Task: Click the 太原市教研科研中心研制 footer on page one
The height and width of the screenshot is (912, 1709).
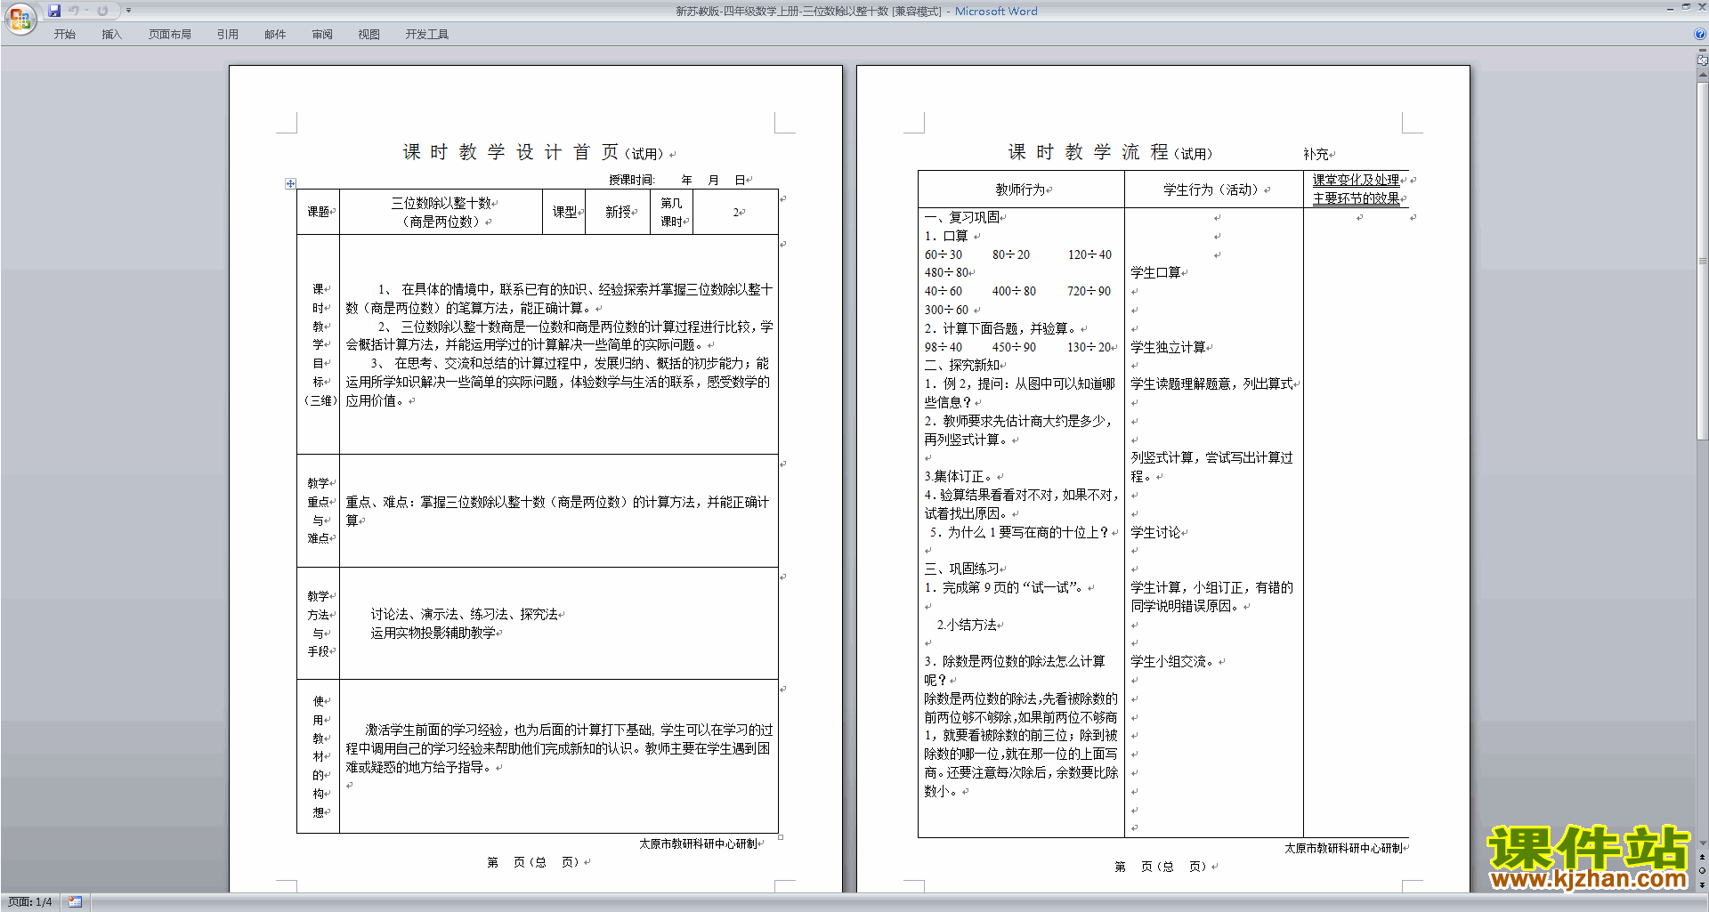Action: click(698, 843)
